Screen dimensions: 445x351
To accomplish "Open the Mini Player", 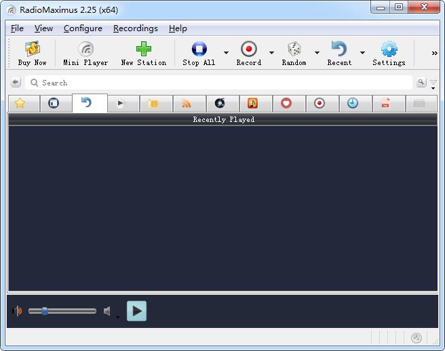I will 85,54.
